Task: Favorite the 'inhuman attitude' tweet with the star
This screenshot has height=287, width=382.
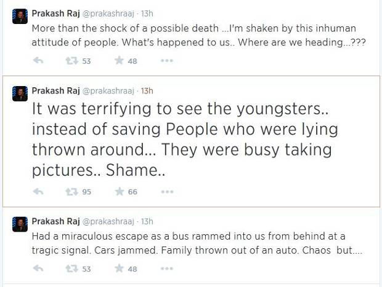Action: (x=120, y=61)
